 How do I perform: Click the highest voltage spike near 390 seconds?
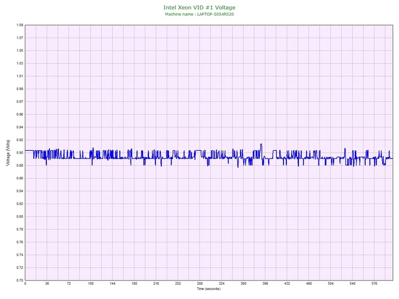pyautogui.click(x=261, y=145)
